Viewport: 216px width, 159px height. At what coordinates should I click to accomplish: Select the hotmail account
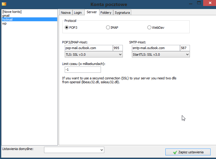(x=29, y=19)
